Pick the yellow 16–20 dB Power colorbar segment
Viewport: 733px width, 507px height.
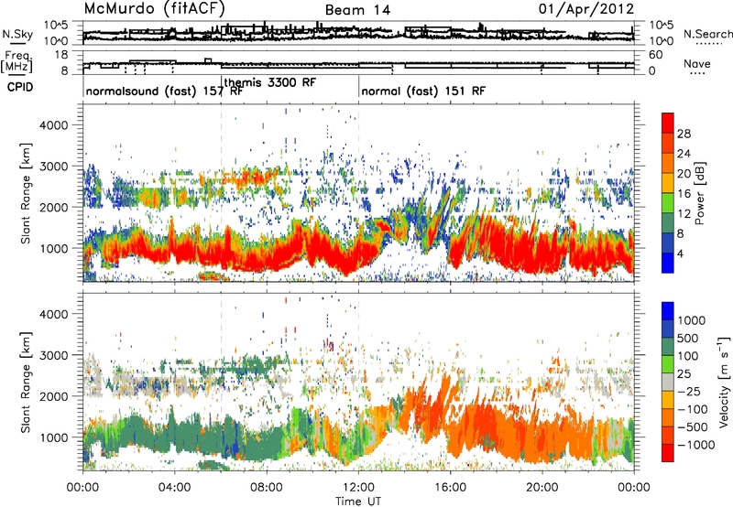point(668,184)
